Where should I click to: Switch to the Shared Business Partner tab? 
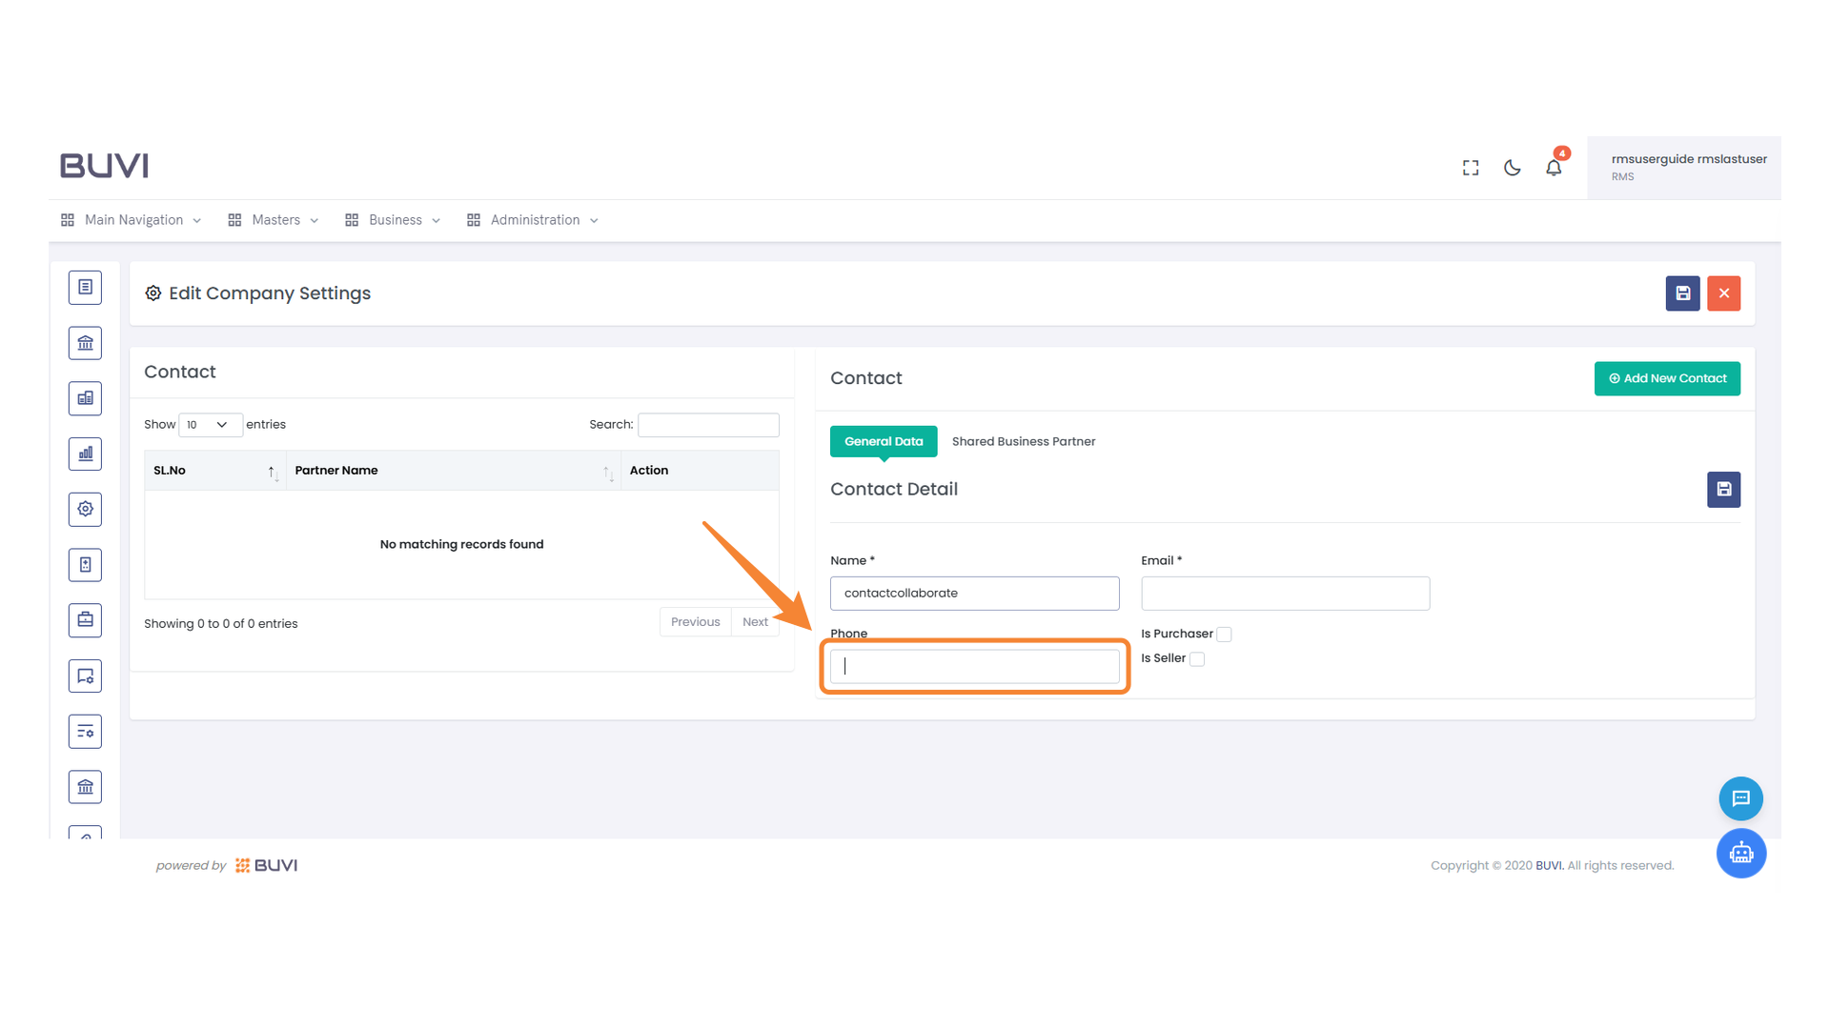tap(1024, 441)
